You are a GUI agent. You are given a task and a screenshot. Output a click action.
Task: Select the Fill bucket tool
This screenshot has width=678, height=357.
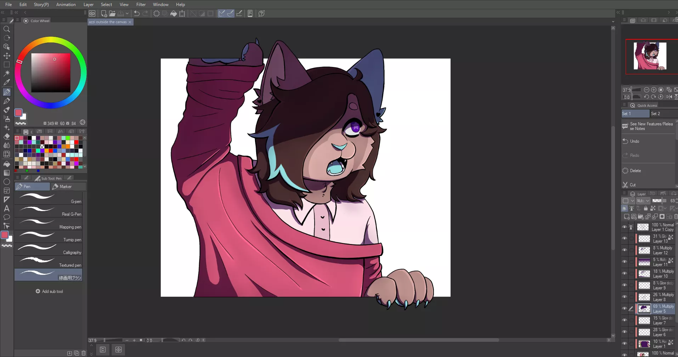(x=7, y=164)
